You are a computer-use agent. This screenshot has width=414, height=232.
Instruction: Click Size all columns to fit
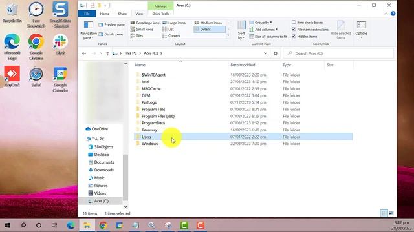(x=268, y=37)
